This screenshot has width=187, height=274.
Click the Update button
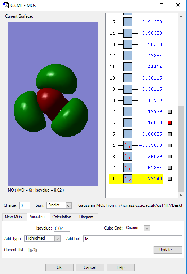[x=168, y=250]
